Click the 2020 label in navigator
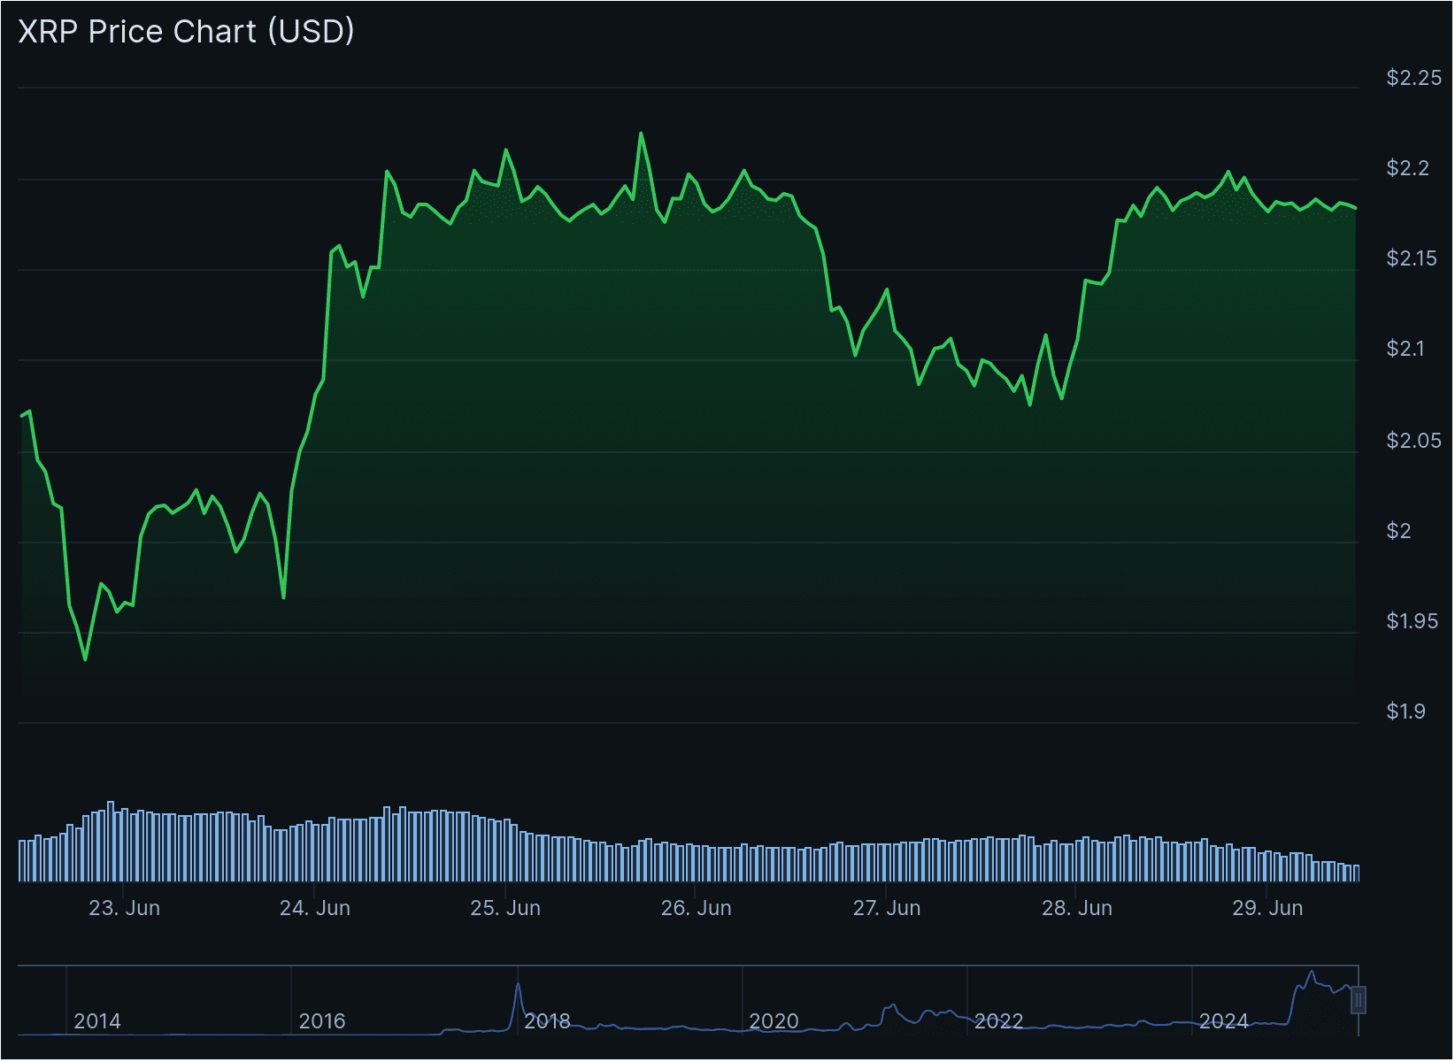The height and width of the screenshot is (1062, 1455). click(774, 1021)
